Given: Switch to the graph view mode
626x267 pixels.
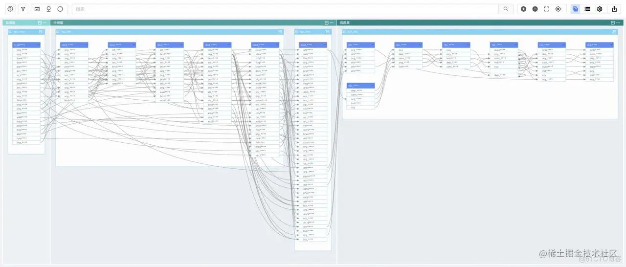Looking at the screenshot, I should 575,9.
